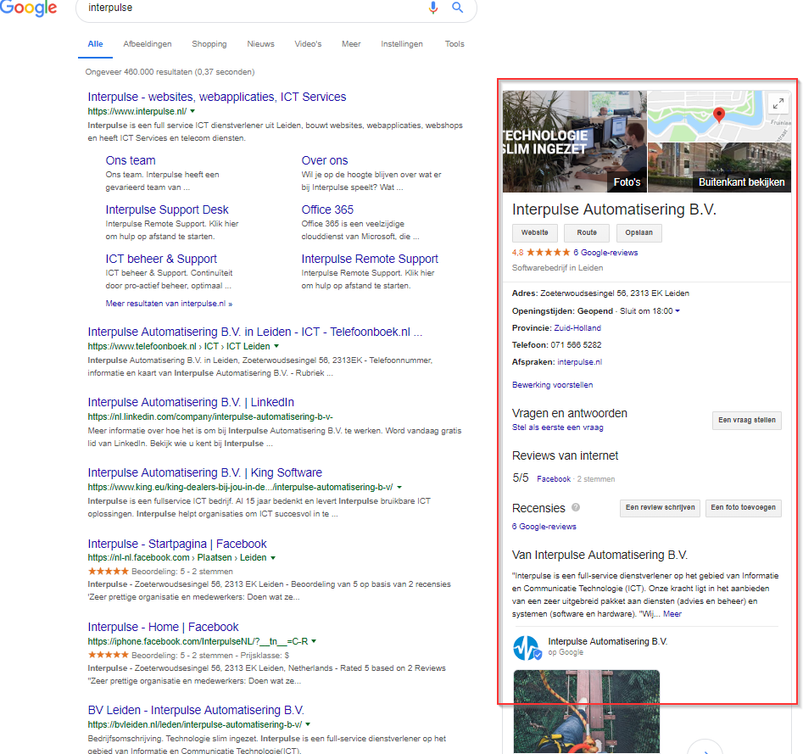This screenshot has width=803, height=754.
Task: Open Interpulse - Startpagina Facebook result
Action: click(x=177, y=544)
